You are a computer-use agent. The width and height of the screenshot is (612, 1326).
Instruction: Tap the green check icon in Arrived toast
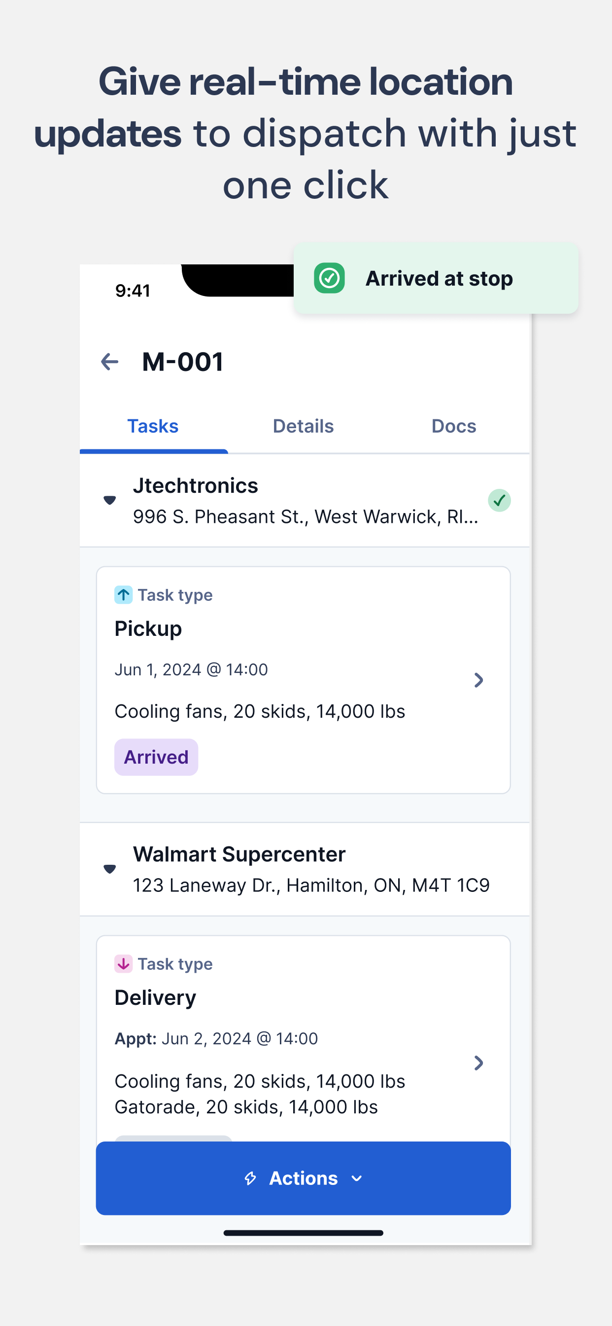click(329, 279)
